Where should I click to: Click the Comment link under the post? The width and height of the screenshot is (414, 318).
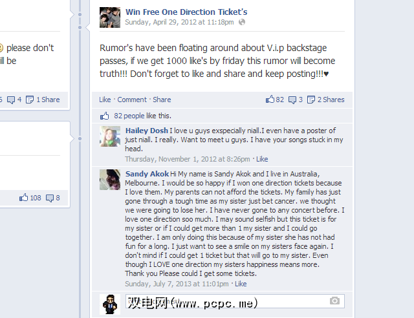click(x=132, y=100)
